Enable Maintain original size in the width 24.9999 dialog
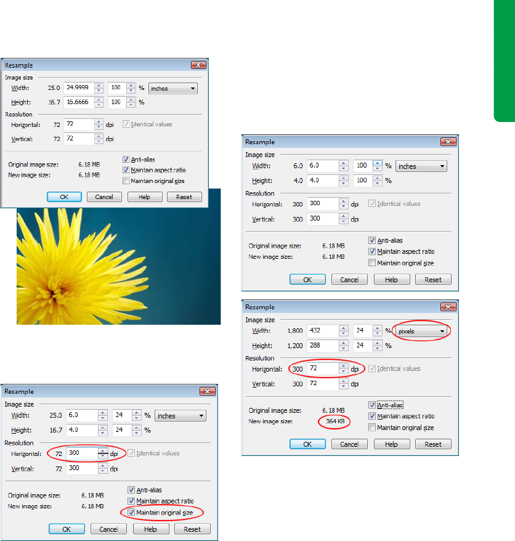This screenshot has width=515, height=541. (126, 181)
